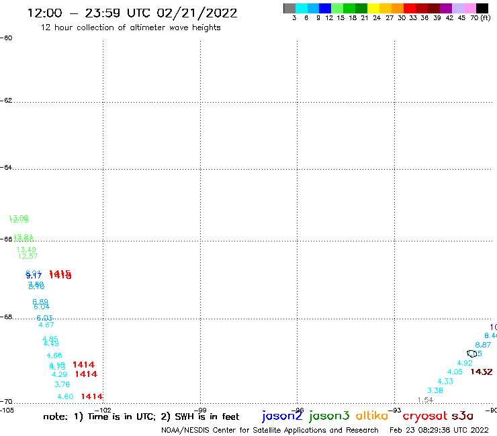Image resolution: width=497 pixels, height=436 pixels.
Task: Click the purple swatch in the color scale
Action: pos(446,8)
